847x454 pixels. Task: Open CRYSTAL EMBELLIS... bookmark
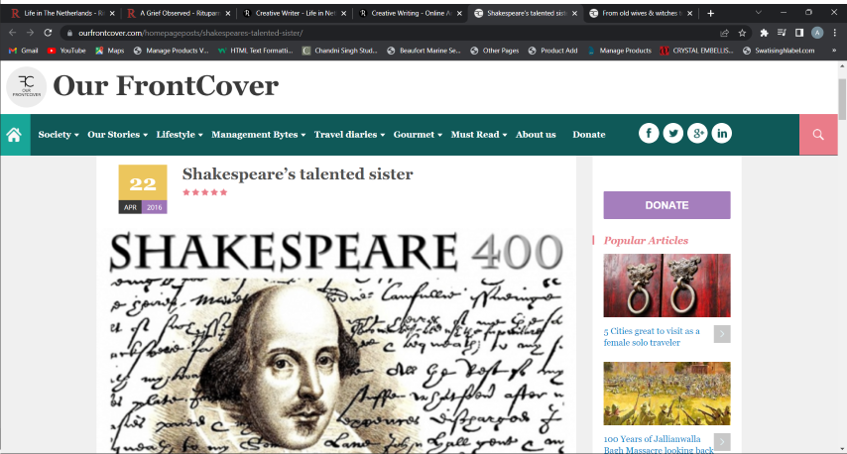click(696, 51)
